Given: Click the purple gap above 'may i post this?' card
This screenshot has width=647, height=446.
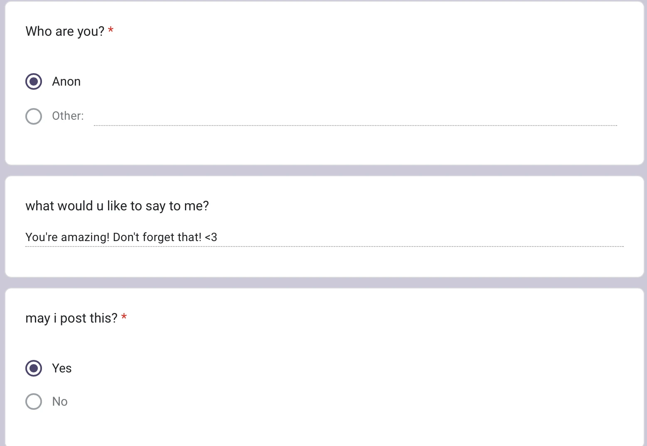Looking at the screenshot, I should pyautogui.click(x=323, y=283).
